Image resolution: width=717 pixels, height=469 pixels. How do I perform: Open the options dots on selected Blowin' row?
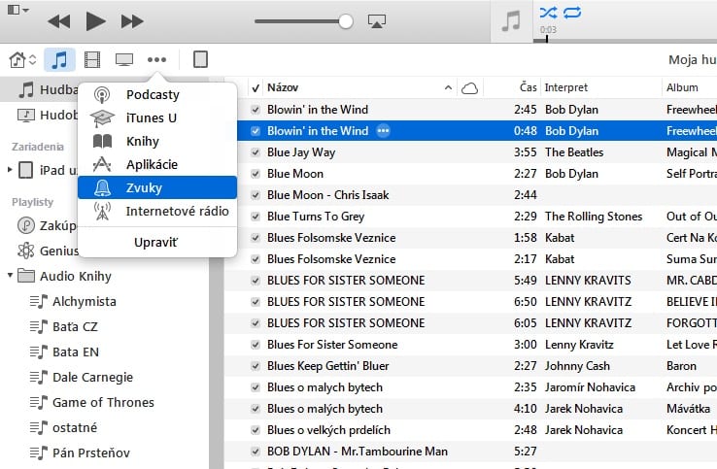pos(383,131)
